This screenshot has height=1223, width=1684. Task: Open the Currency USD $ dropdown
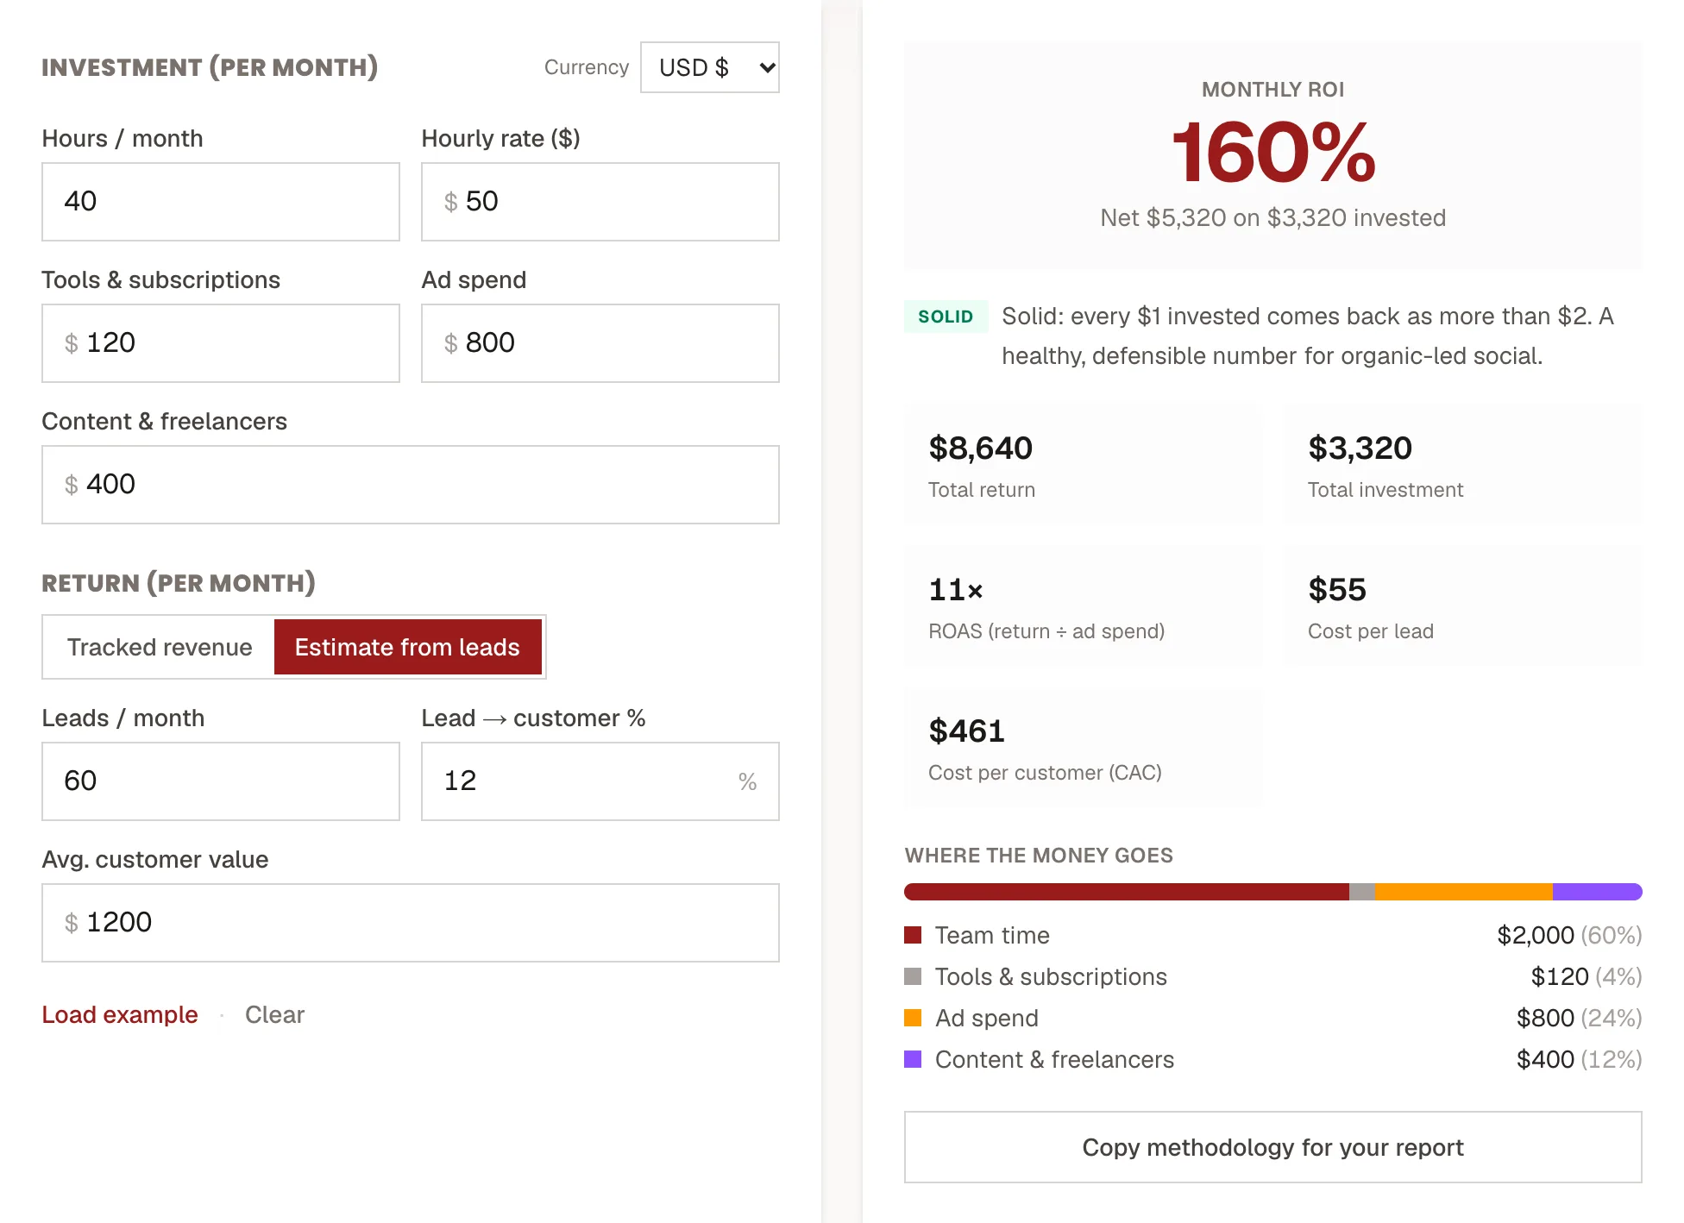pos(709,67)
